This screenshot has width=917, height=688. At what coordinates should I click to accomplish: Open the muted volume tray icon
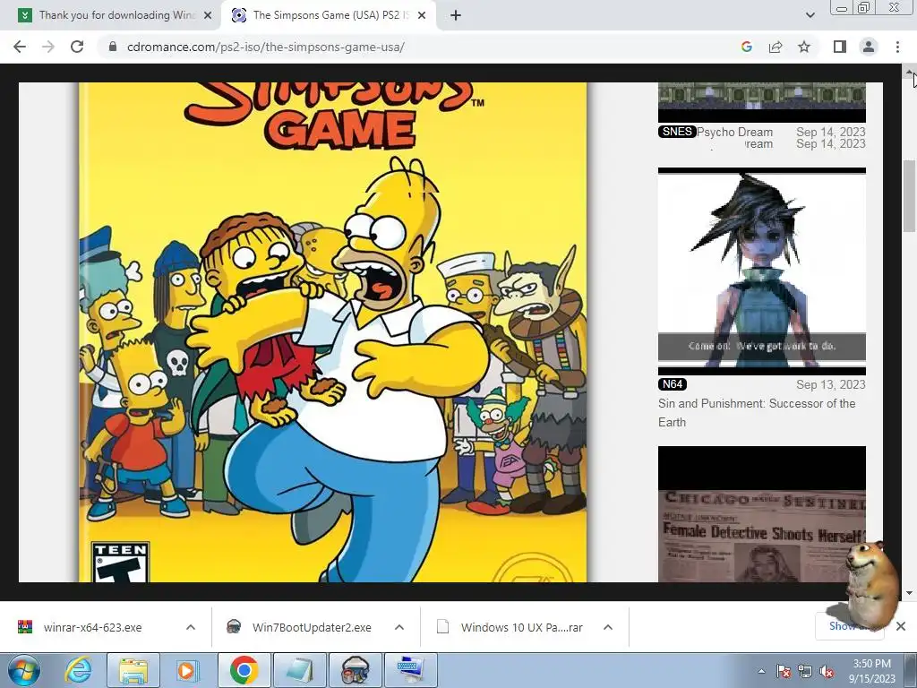(x=827, y=671)
